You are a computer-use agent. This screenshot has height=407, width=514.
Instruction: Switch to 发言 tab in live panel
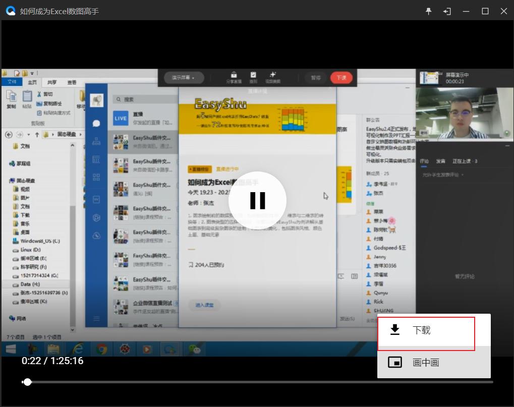click(440, 161)
